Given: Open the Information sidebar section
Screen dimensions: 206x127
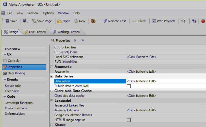Looking at the screenshot, I should click(x=24, y=114).
